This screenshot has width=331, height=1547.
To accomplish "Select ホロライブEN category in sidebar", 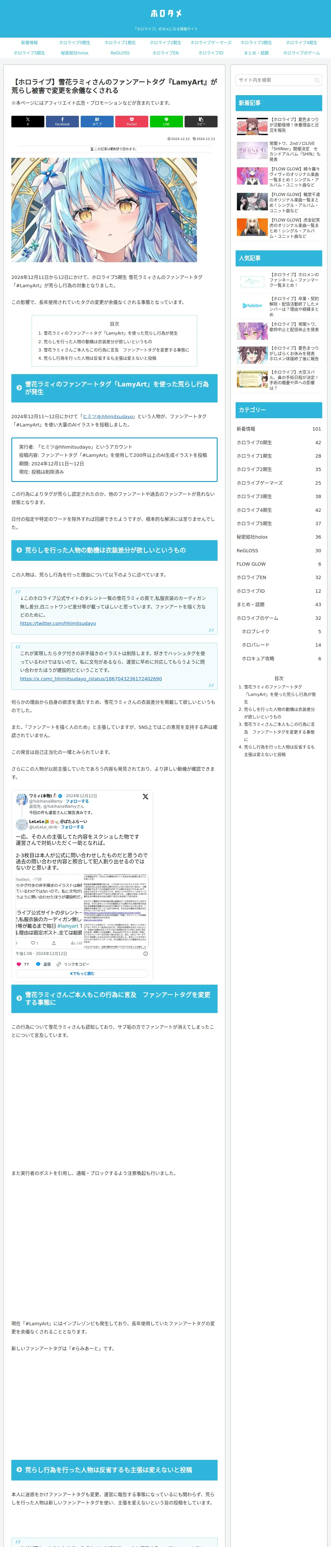I will coord(279,578).
